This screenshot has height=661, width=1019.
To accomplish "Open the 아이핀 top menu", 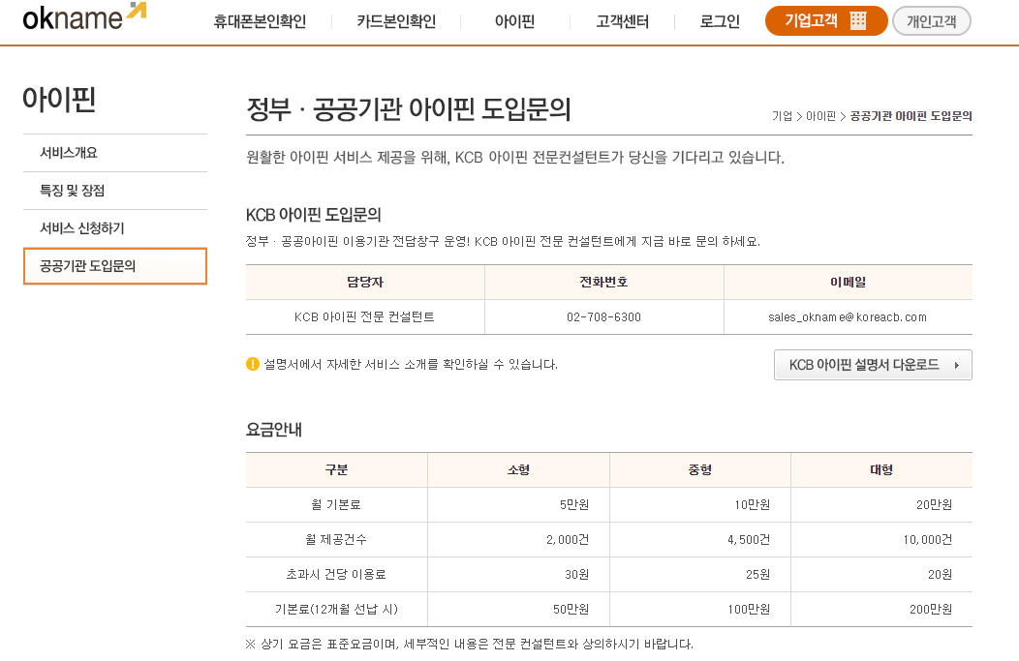I will [x=514, y=21].
